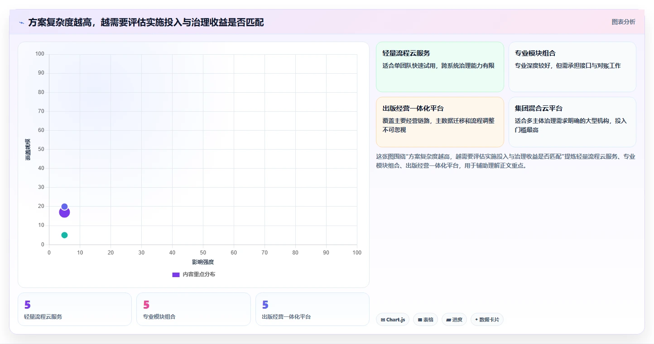Toggle the 内容重点分布 legend entry
654x344 pixels.
tap(194, 274)
